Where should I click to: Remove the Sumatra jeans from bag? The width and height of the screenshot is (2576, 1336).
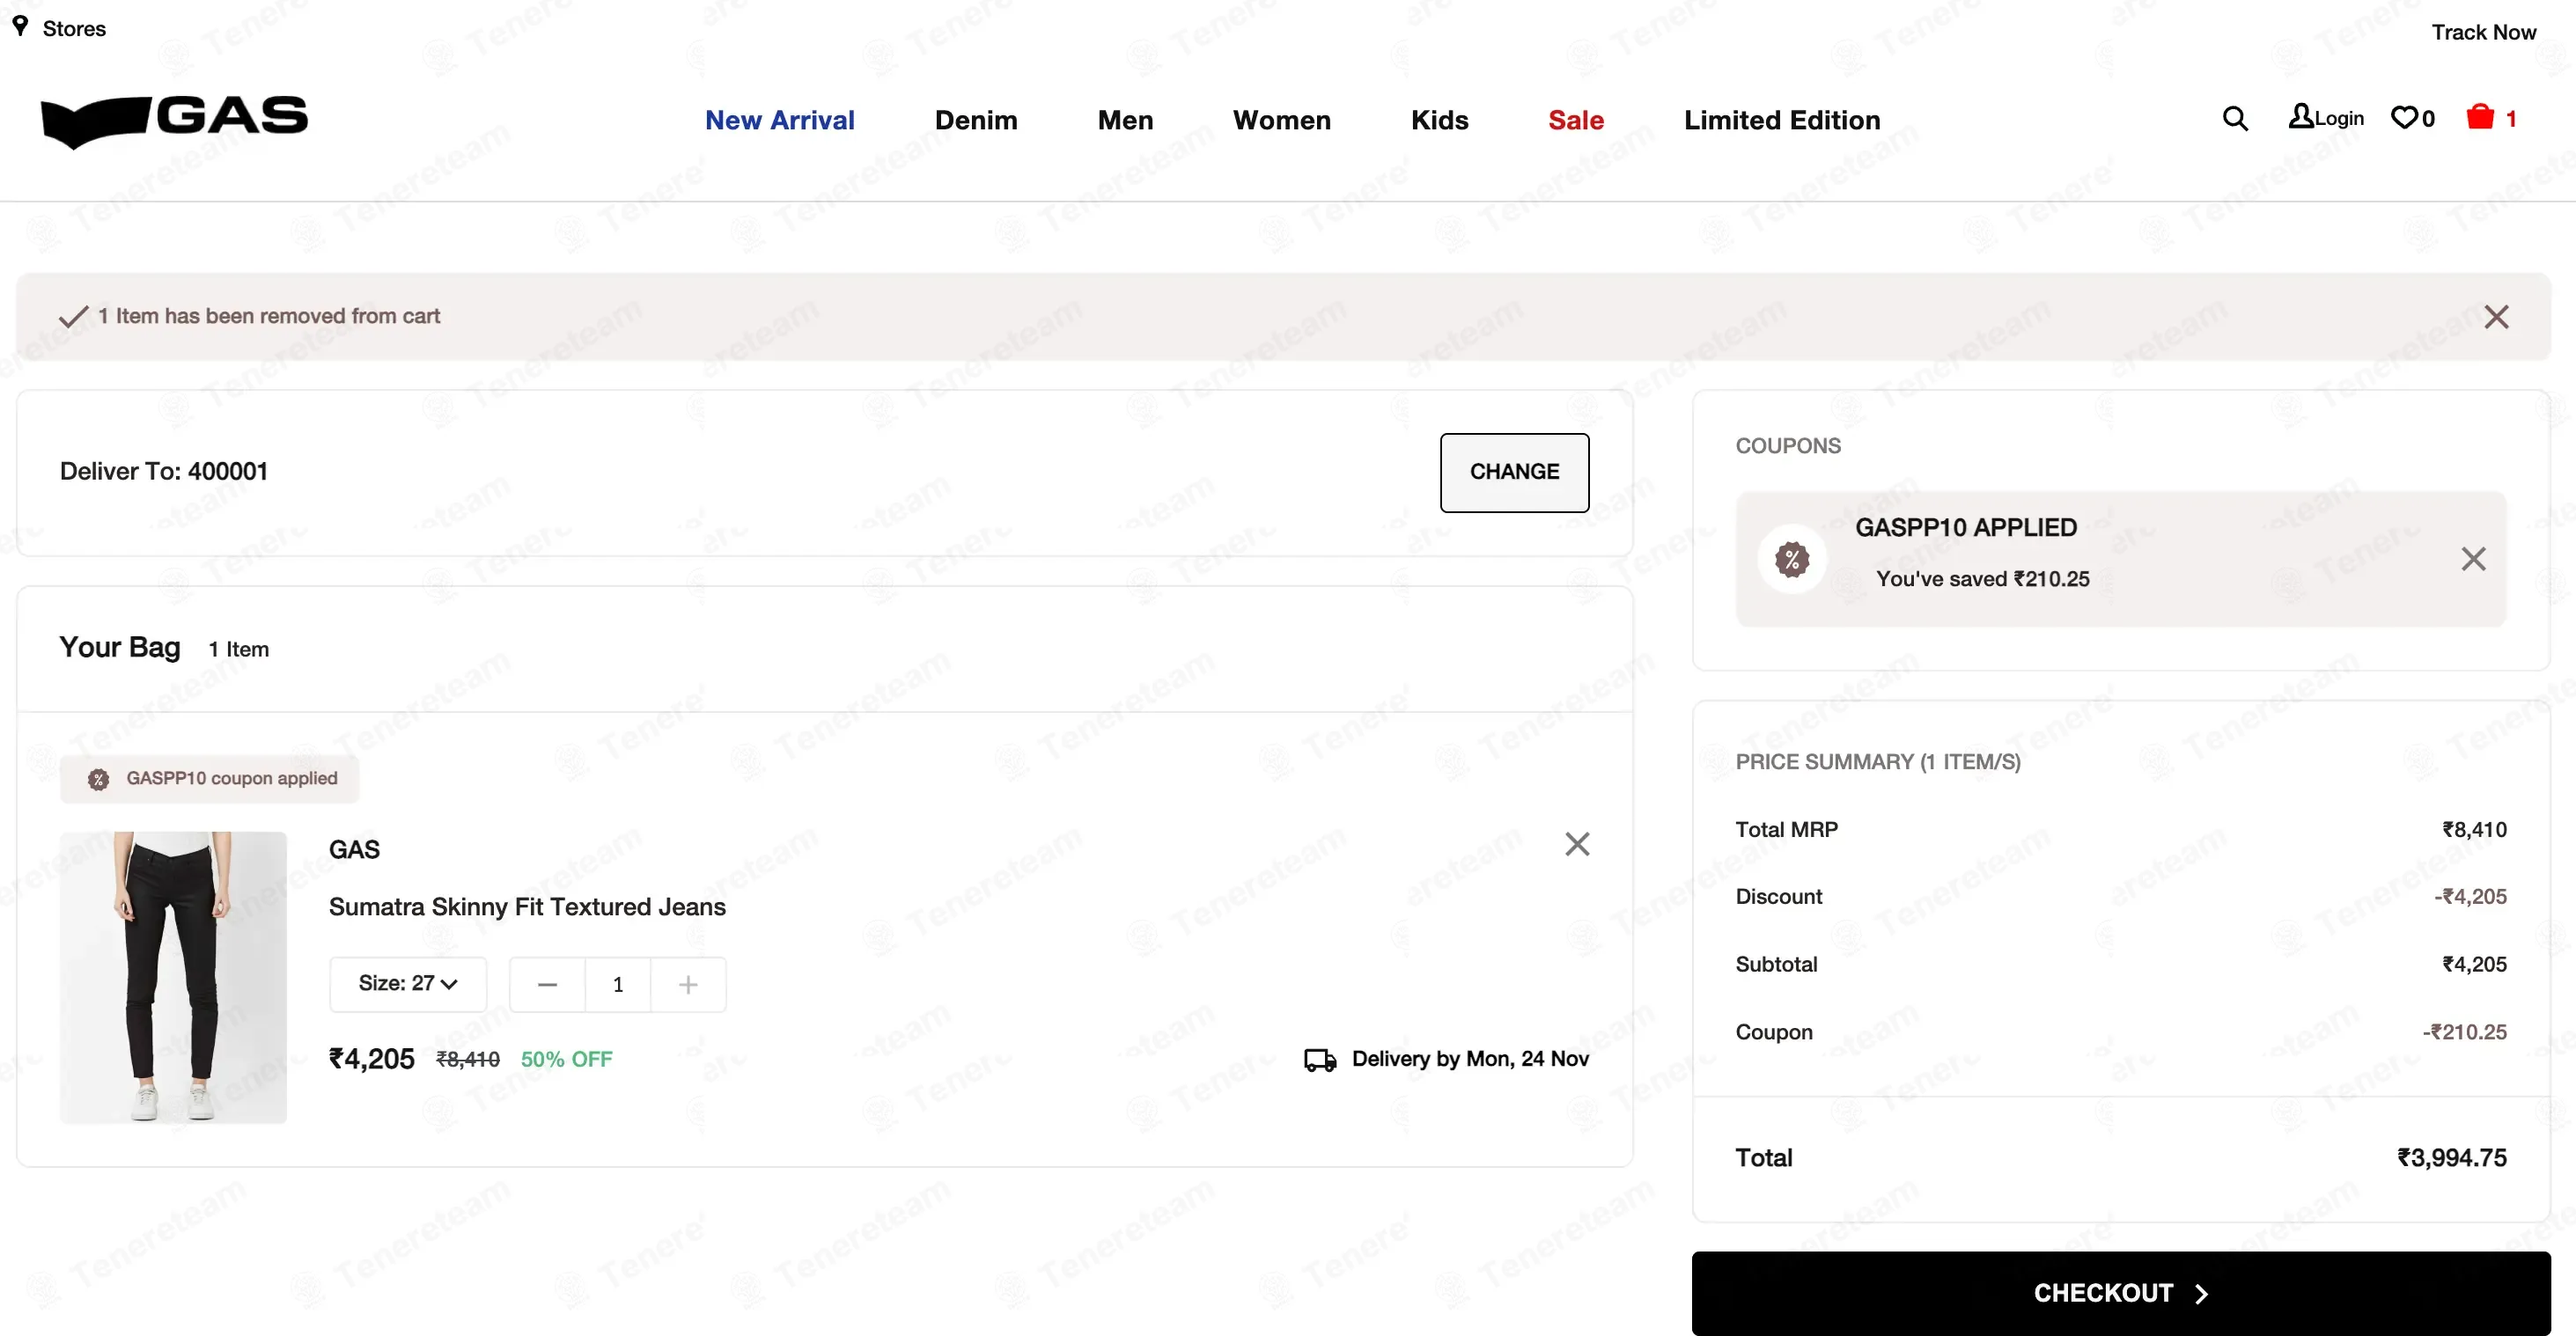(1577, 844)
